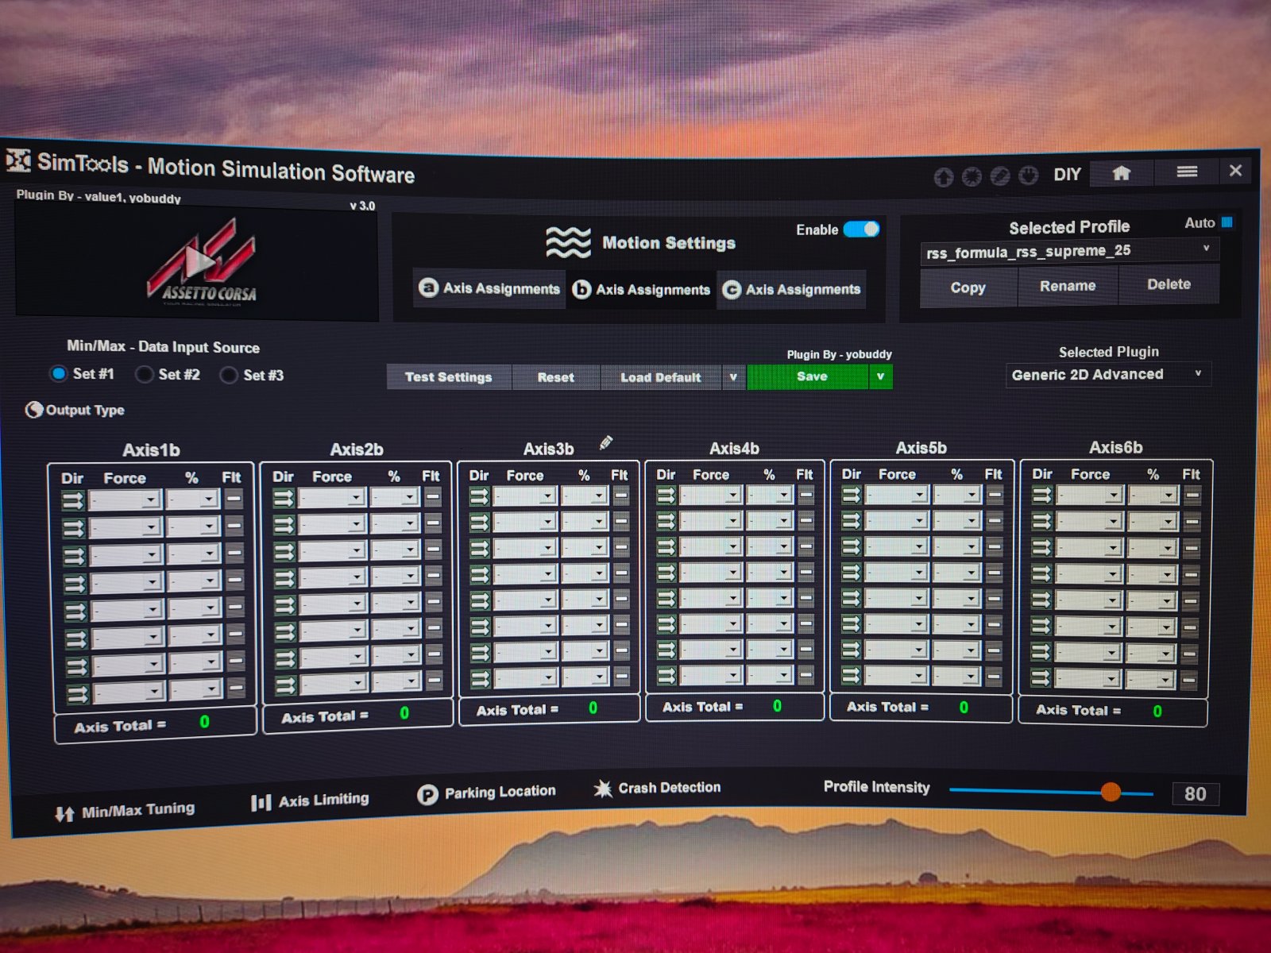Toggle the Motion Settings Enable switch
Screen dimensions: 1271x953
tap(861, 230)
